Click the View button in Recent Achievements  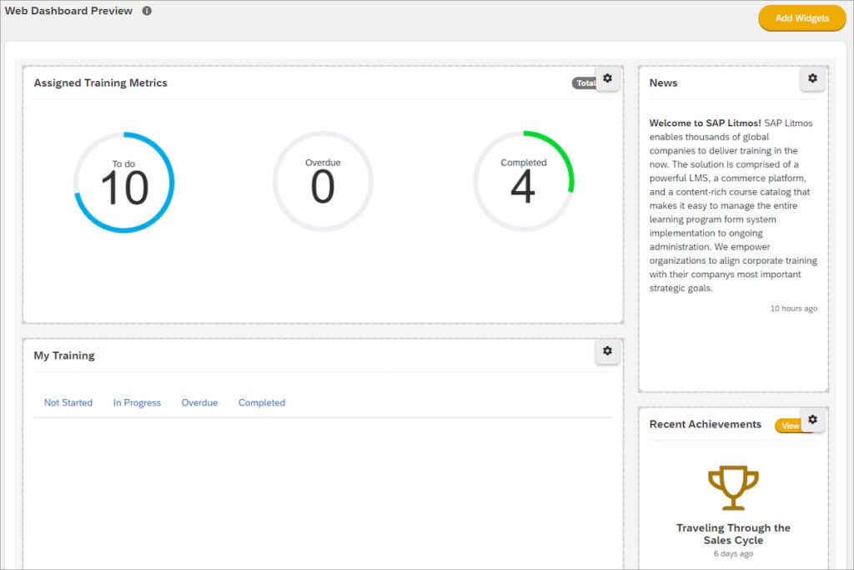tap(788, 426)
